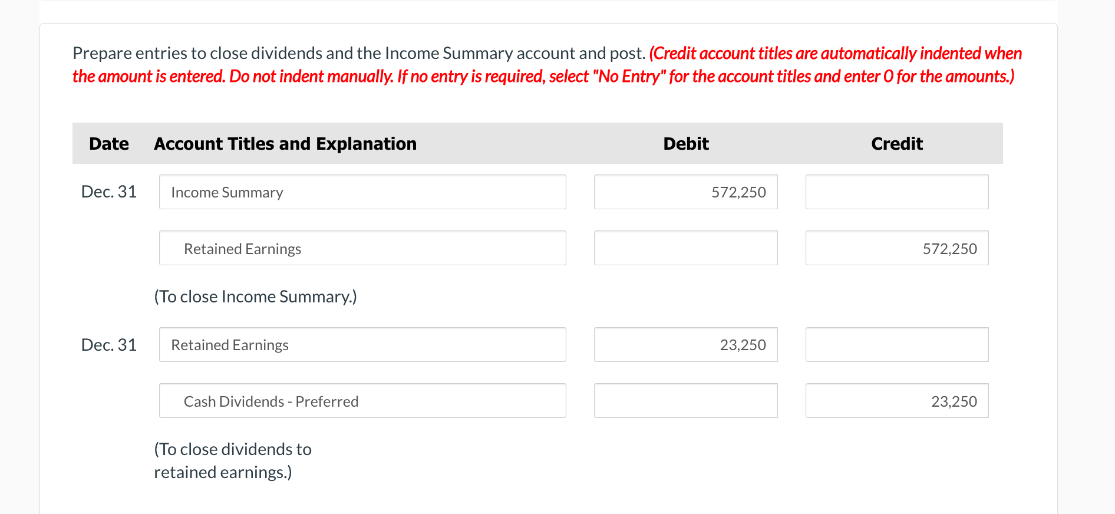Click the empty credit field for second Retained Earnings

(896, 344)
